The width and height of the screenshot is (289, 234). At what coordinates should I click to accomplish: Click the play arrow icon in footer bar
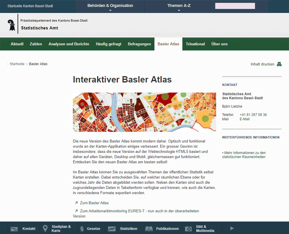pos(232,229)
